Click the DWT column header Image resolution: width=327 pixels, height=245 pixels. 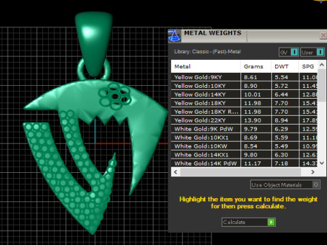tap(285, 67)
